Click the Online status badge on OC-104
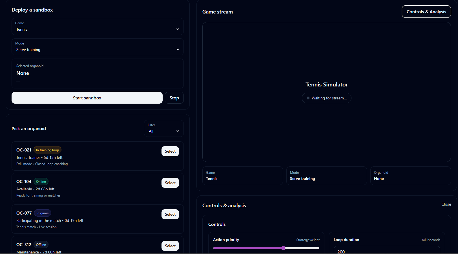Screen dimensions: 458x254 [41, 182]
